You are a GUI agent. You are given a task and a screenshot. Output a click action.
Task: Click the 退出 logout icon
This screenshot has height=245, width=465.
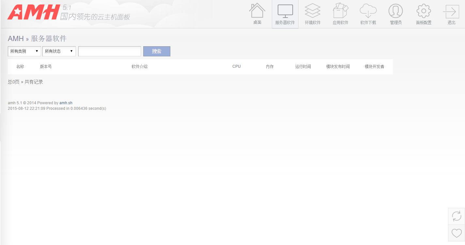point(451,12)
